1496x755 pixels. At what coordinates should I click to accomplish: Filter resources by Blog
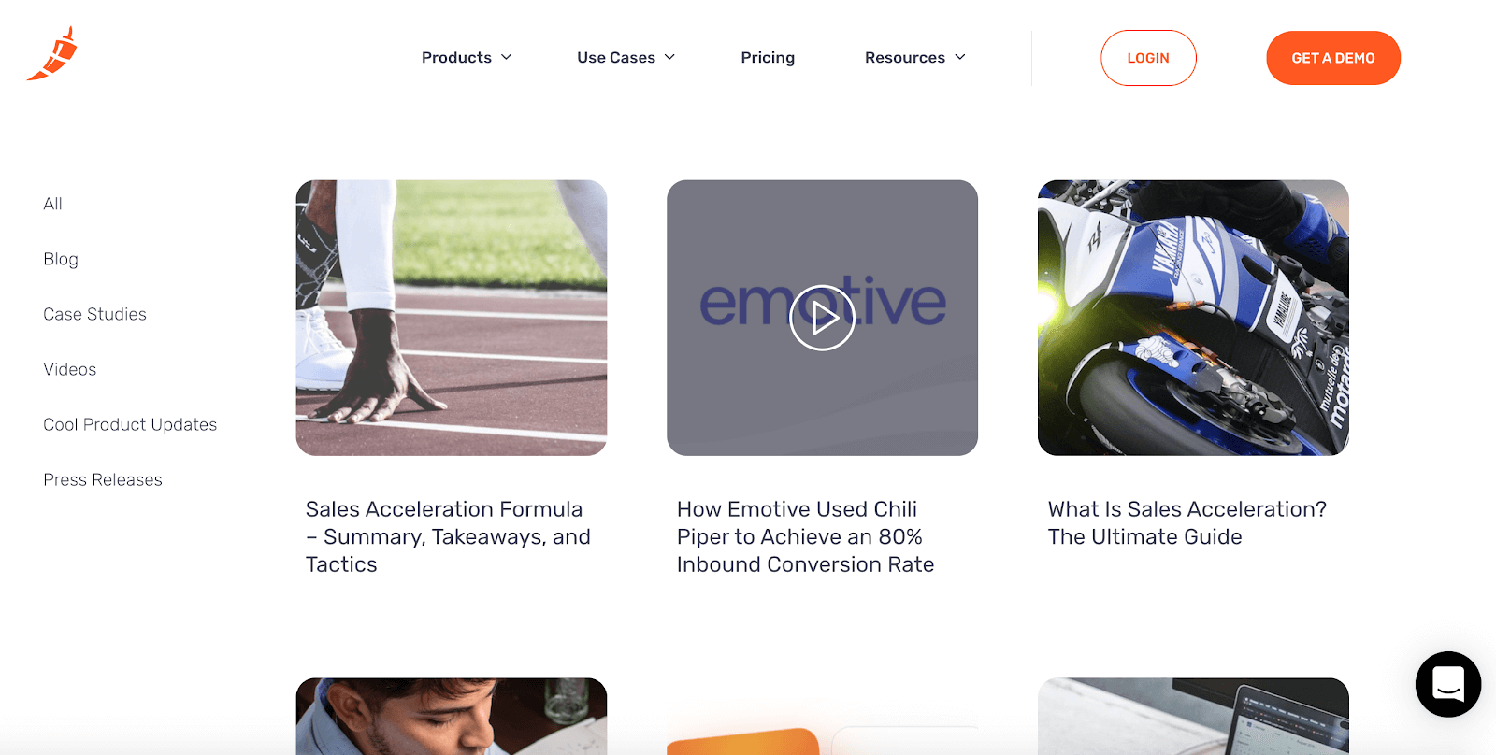point(61,259)
